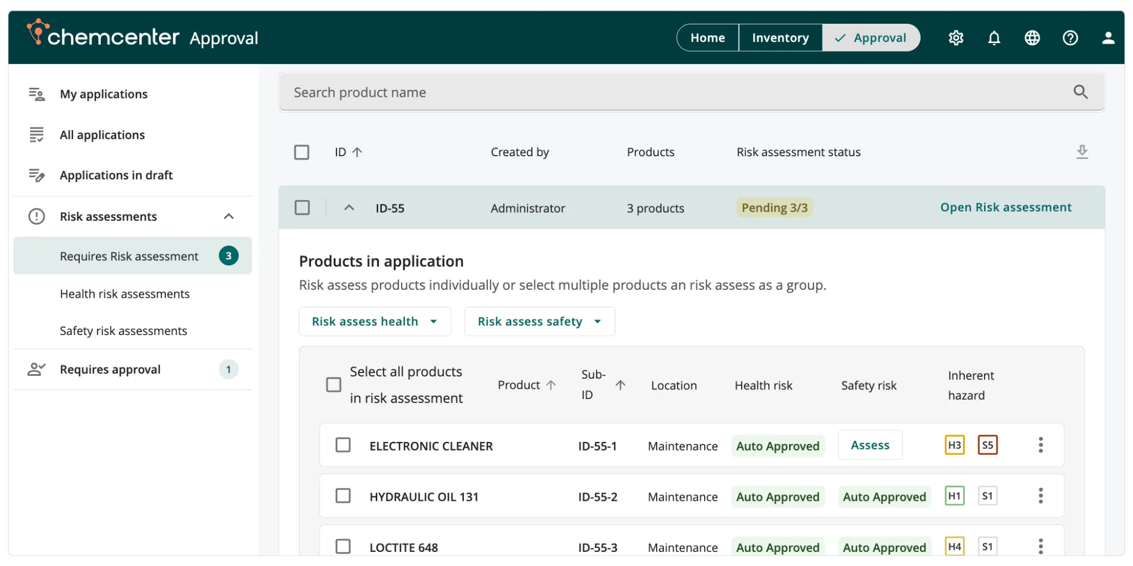Check the ID-55 application checkbox
The width and height of the screenshot is (1133, 566).
pyautogui.click(x=303, y=208)
